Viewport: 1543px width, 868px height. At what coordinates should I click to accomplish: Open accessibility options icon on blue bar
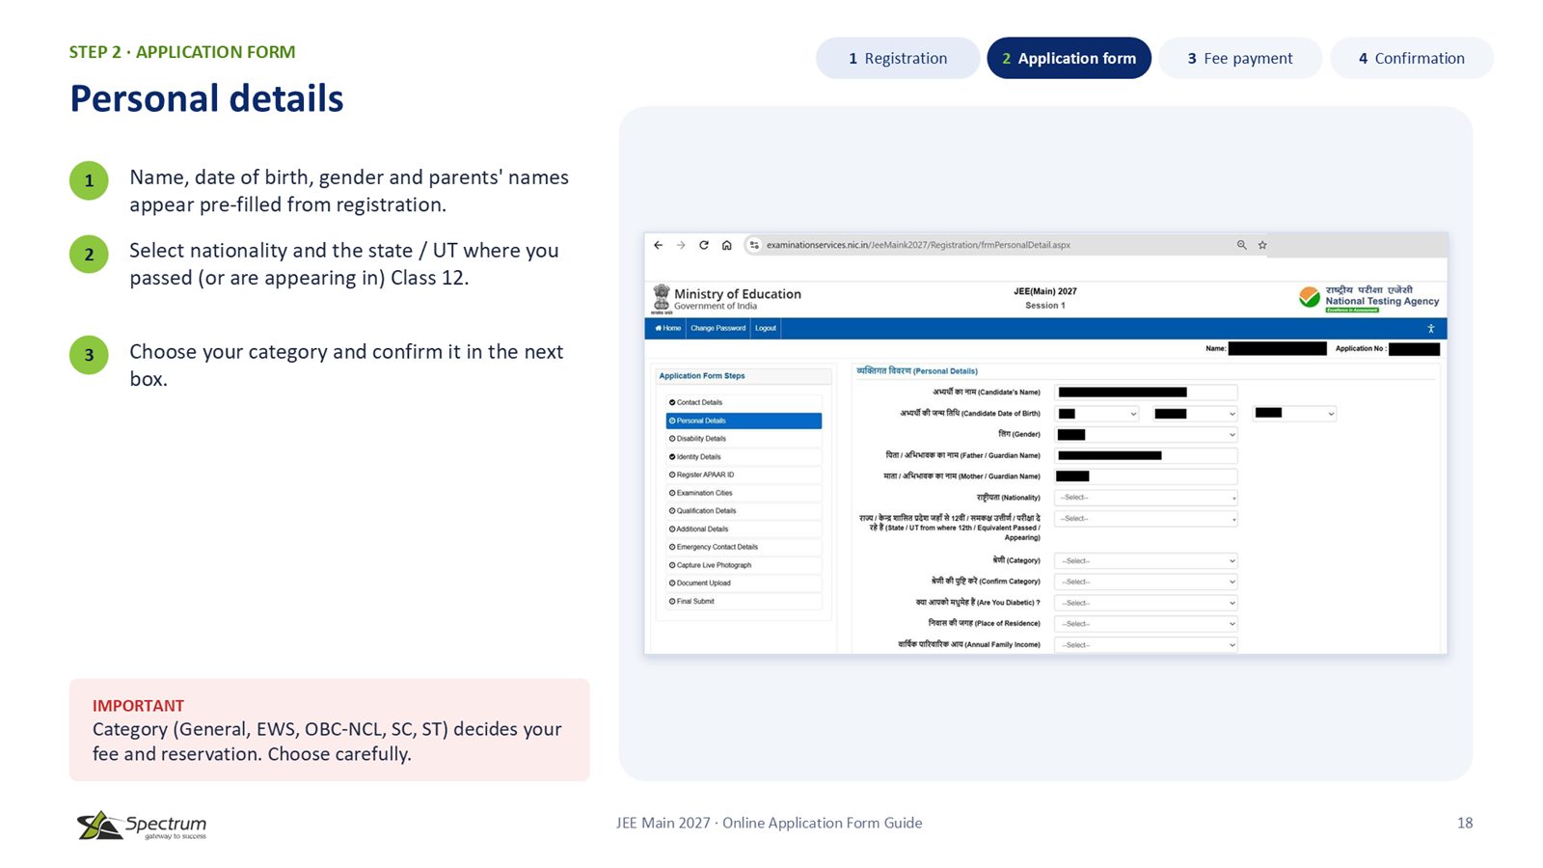[x=1430, y=329]
